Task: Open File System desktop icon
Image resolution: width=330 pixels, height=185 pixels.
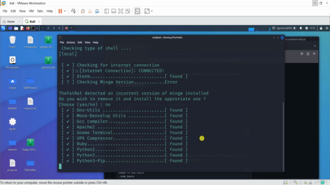Action: point(12,63)
